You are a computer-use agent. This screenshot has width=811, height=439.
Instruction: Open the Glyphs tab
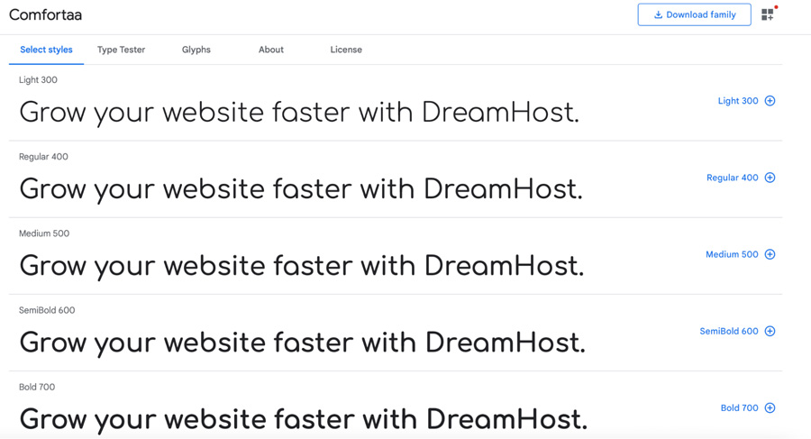pos(196,50)
